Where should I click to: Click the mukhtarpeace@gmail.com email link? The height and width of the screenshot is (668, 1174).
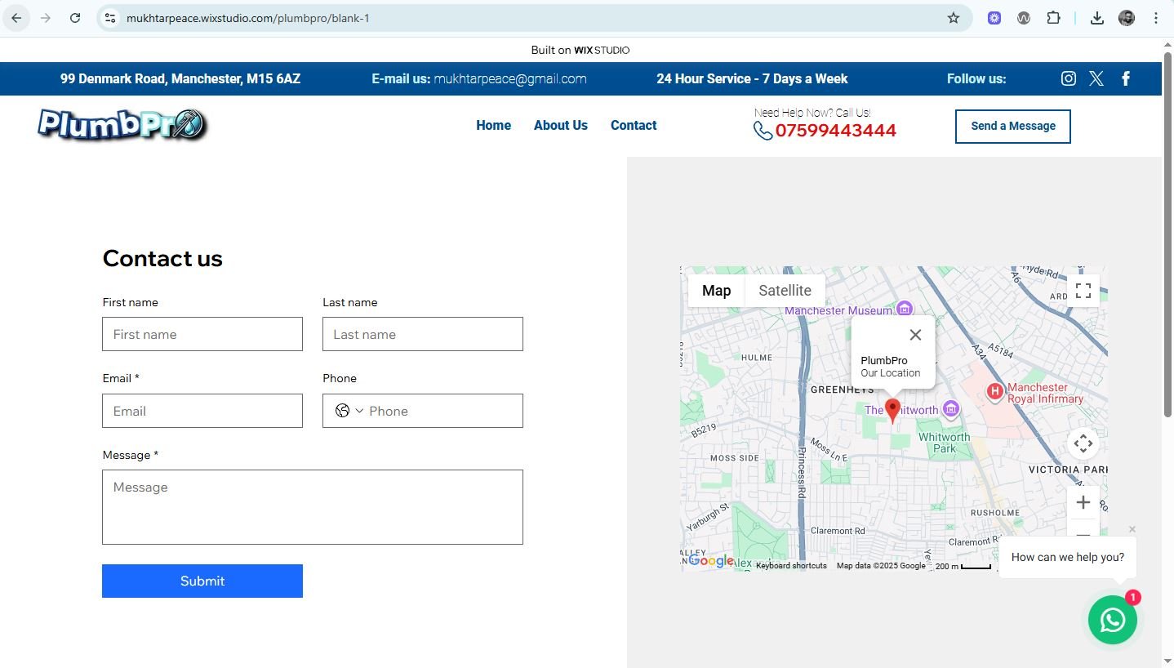point(509,79)
